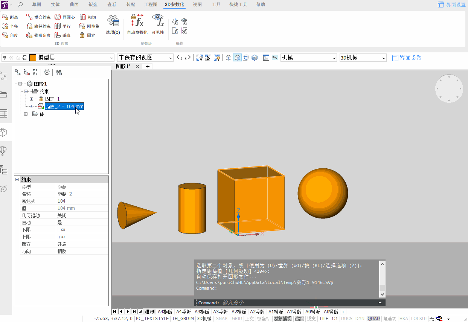This screenshot has width=468, height=322.
Task: Apply the 重合约束 coincident constraint
Action: tap(38, 17)
